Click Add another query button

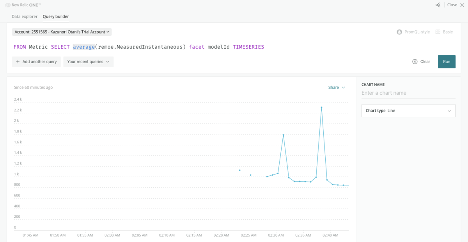[x=36, y=62]
